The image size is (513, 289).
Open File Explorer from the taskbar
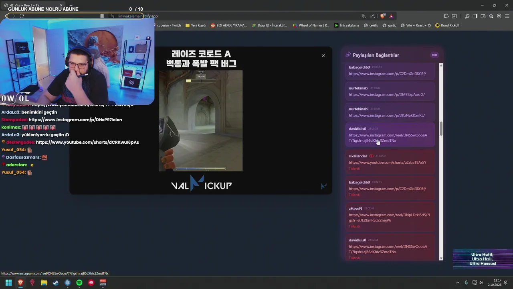[44, 283]
